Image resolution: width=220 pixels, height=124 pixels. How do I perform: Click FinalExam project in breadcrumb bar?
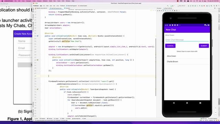36,6
